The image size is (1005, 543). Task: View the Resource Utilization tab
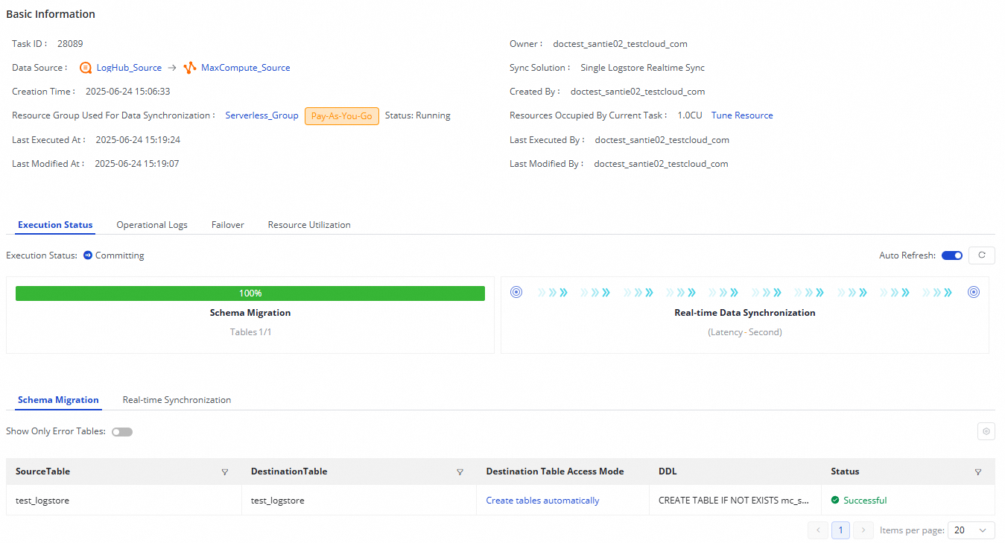(309, 225)
